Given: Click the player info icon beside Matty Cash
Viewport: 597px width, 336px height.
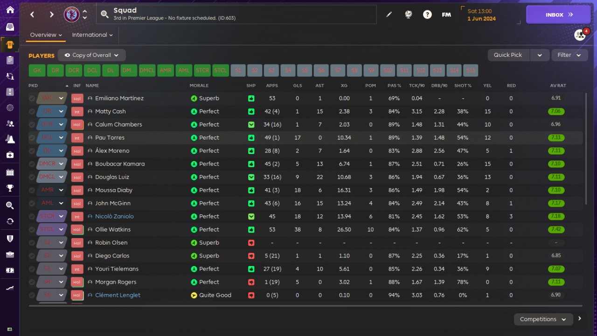Looking at the screenshot, I should click(x=90, y=112).
